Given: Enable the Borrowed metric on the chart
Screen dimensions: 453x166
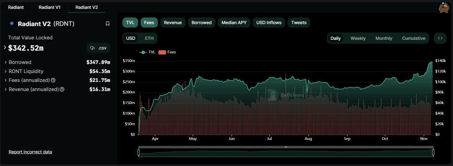Looking at the screenshot, I should click(201, 23).
